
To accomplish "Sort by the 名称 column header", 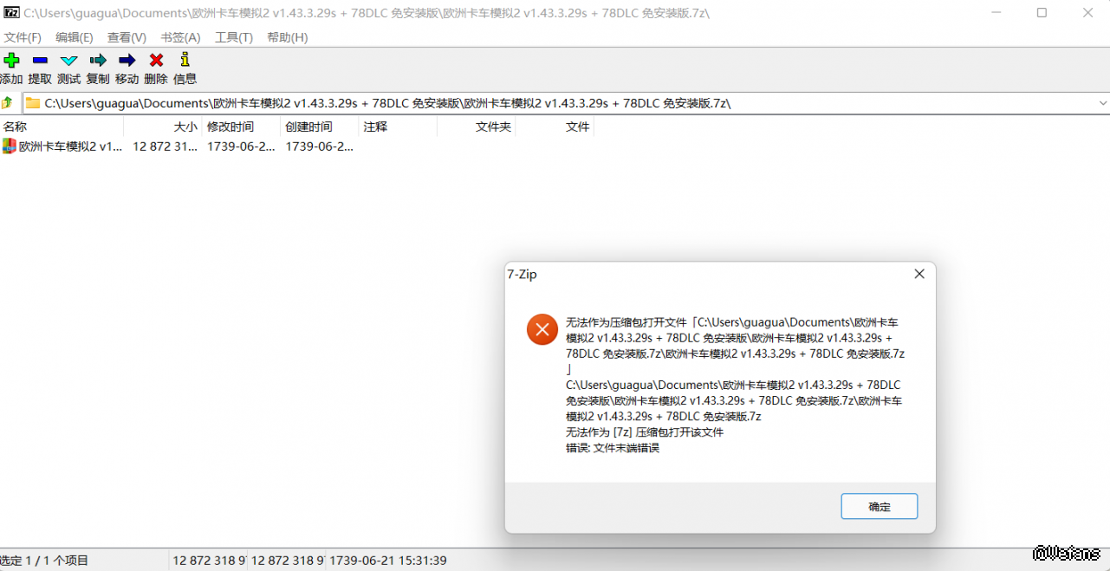I will point(62,127).
